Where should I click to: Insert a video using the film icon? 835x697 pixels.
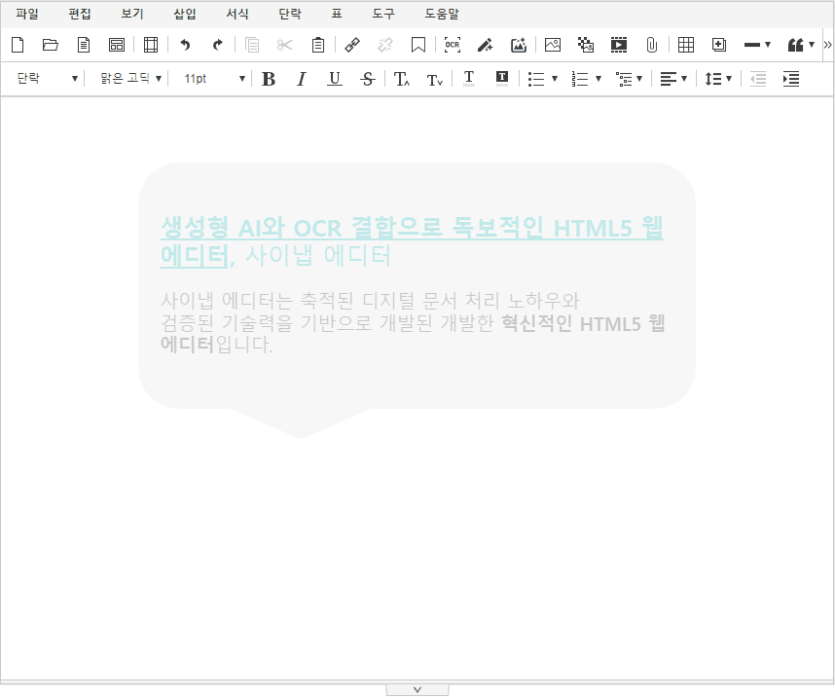click(x=619, y=45)
